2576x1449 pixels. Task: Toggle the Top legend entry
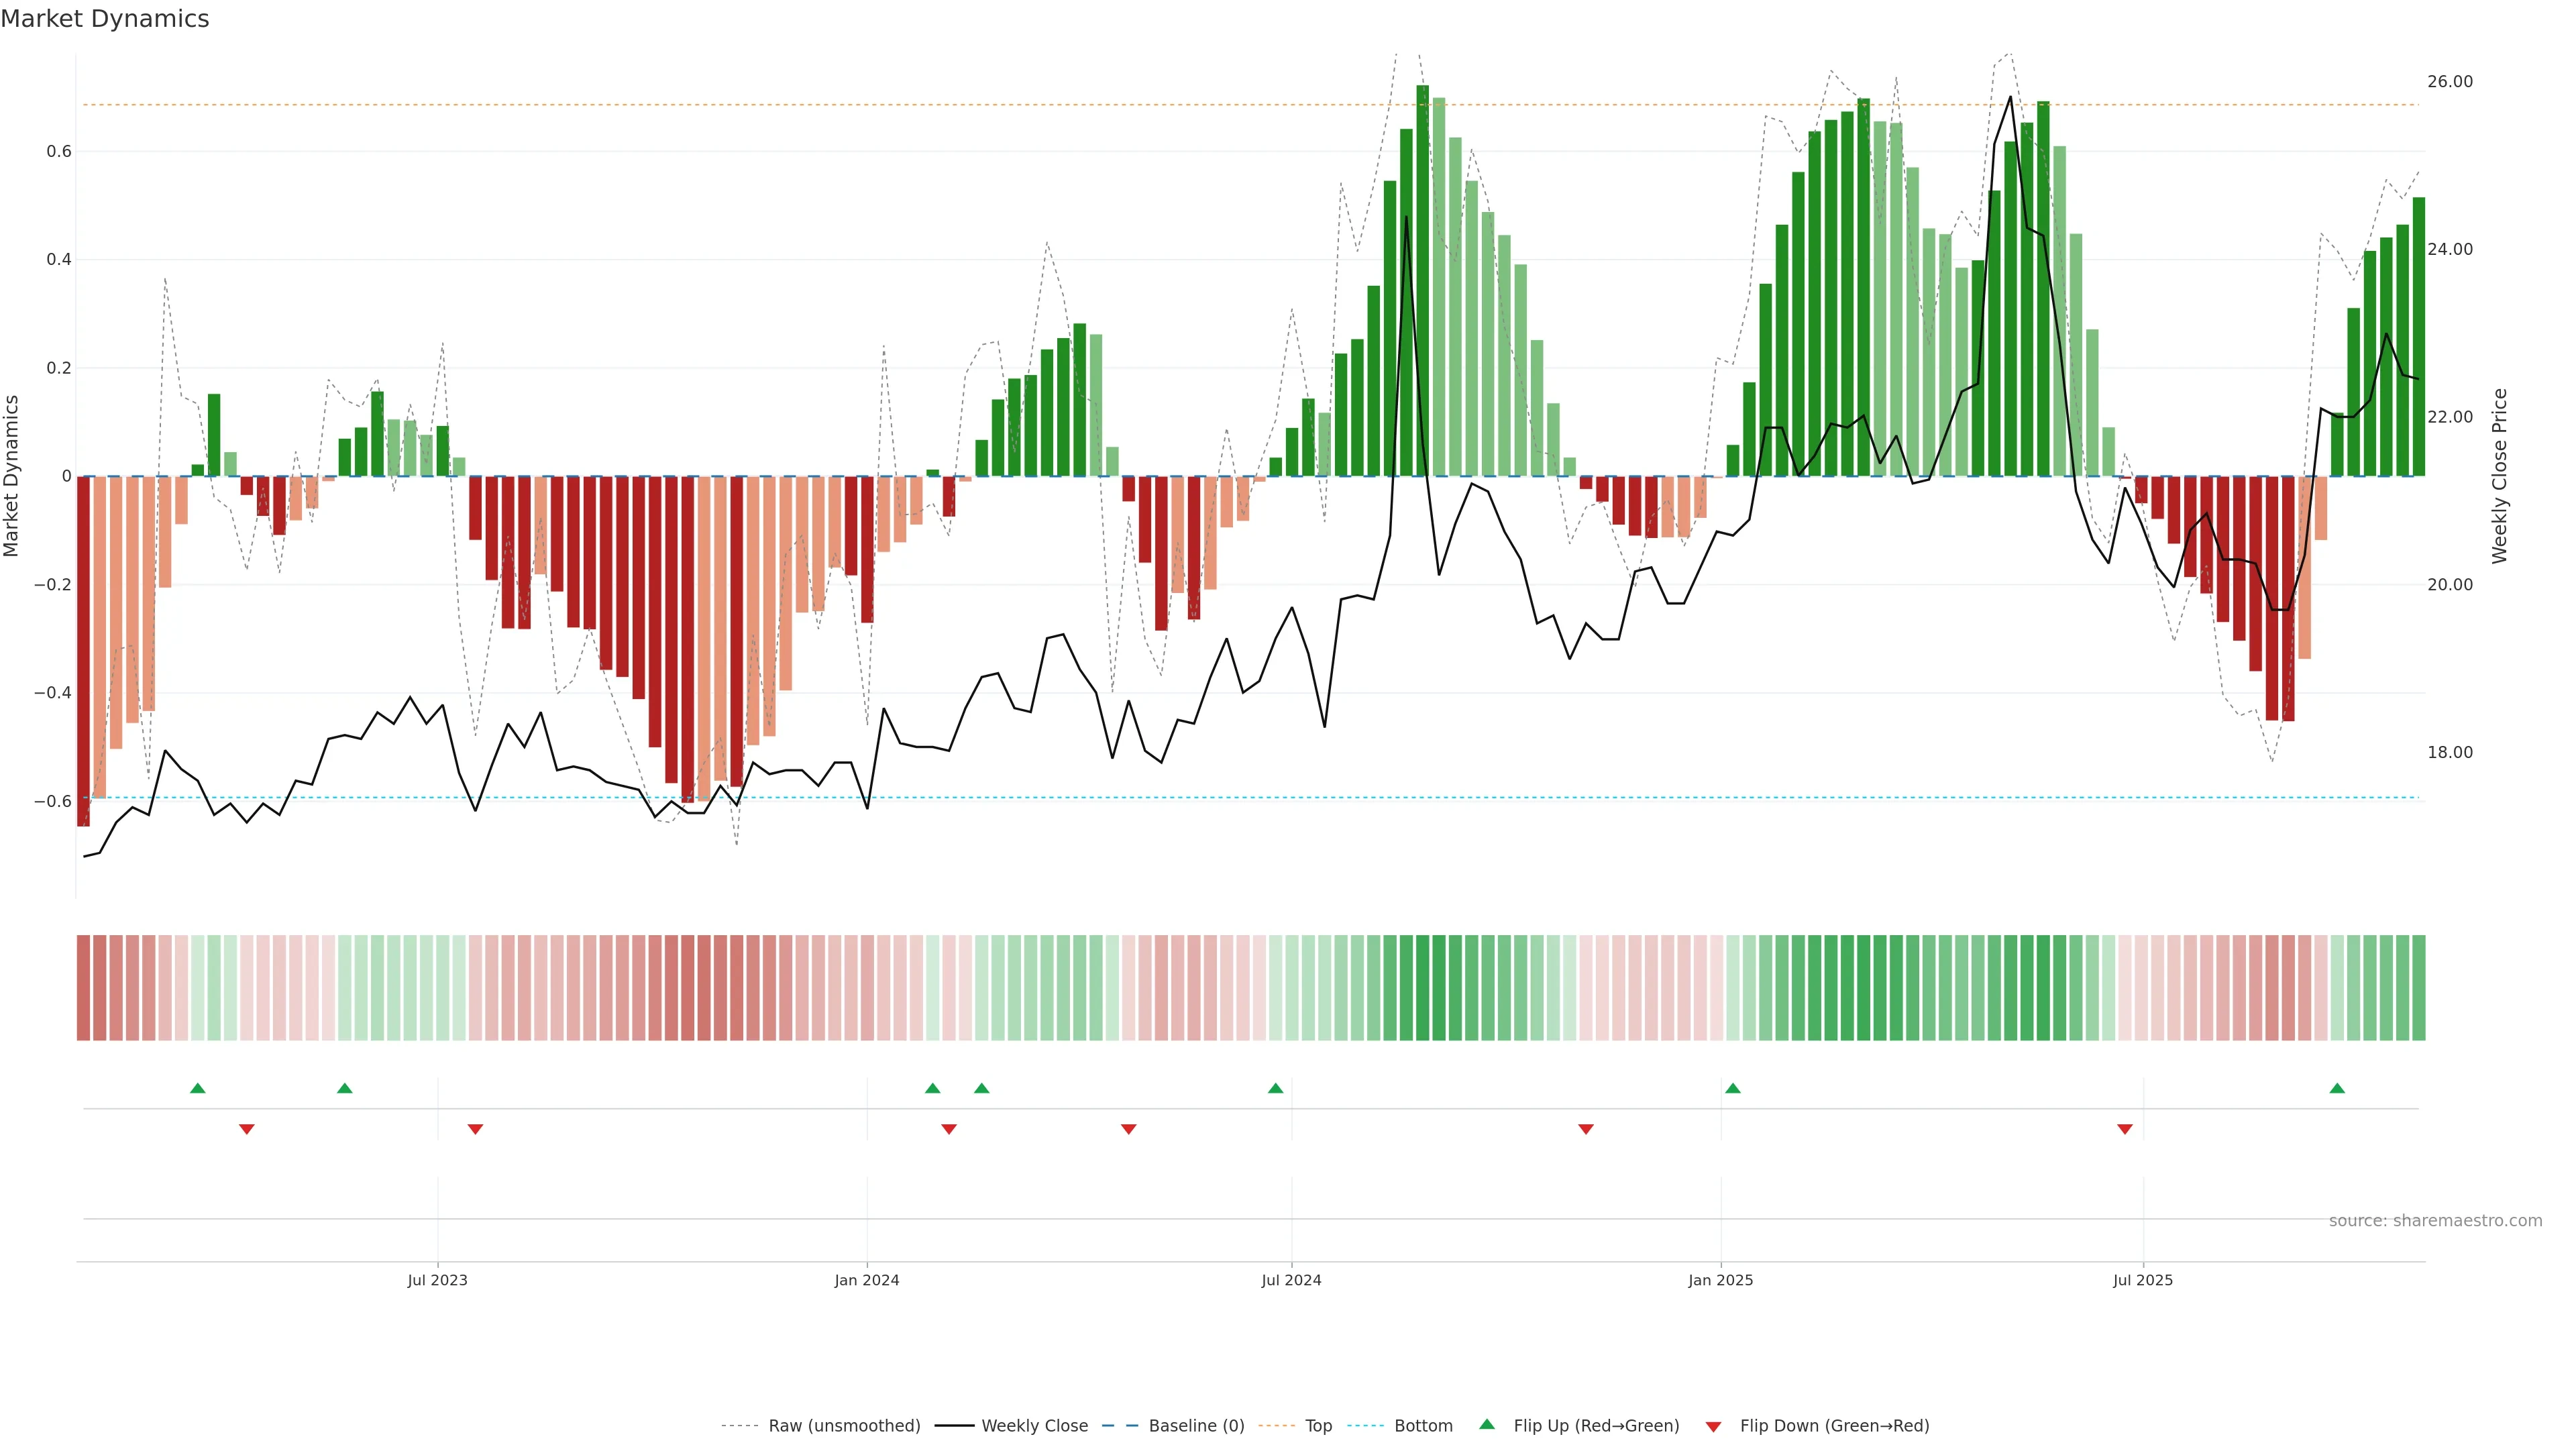tap(1318, 1426)
